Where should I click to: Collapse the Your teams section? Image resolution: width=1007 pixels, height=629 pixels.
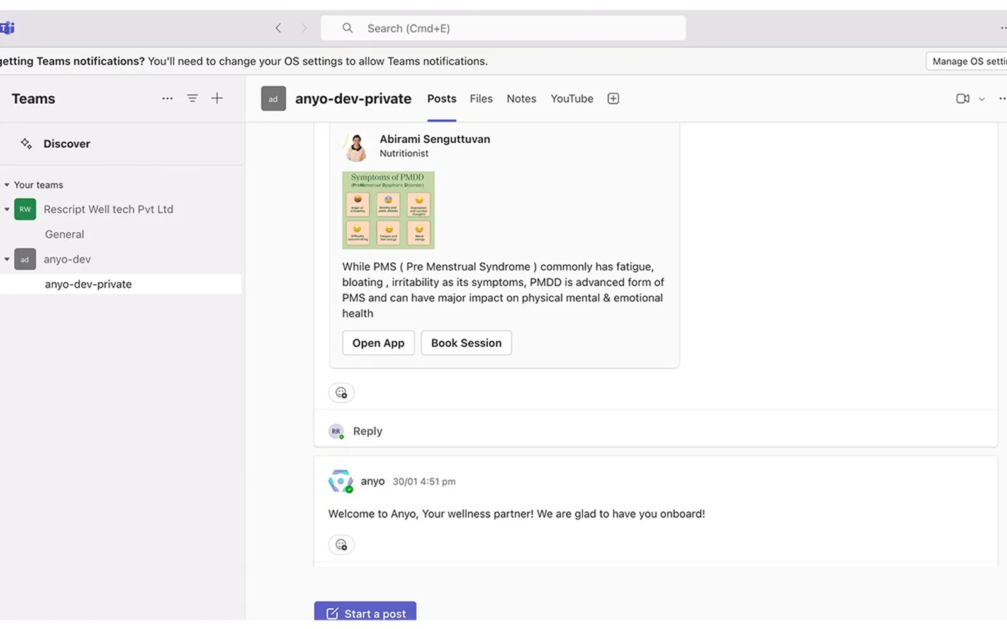pyautogui.click(x=7, y=185)
